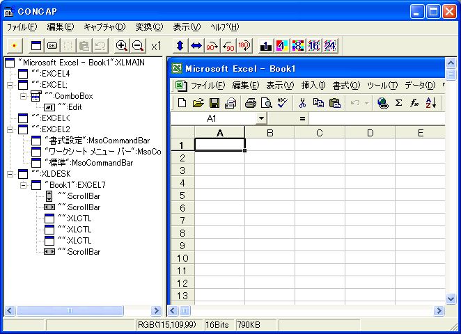Image resolution: width=461 pixels, height=334 pixels.
Task: Rotate 90 degrees counterclockwise icon
Action: (228, 46)
